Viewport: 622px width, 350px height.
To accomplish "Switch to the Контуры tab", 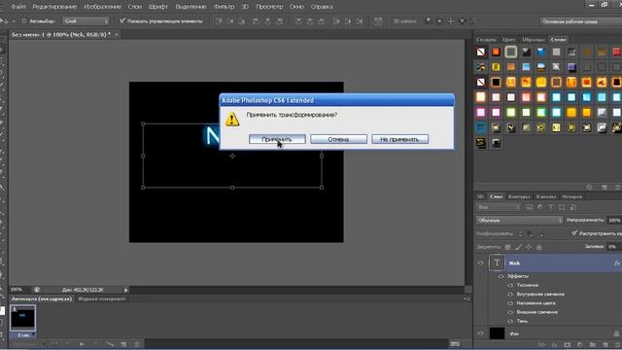I will [519, 196].
